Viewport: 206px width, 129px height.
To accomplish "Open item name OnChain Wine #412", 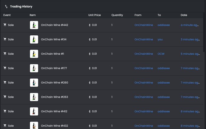I will (x=54, y=111).
